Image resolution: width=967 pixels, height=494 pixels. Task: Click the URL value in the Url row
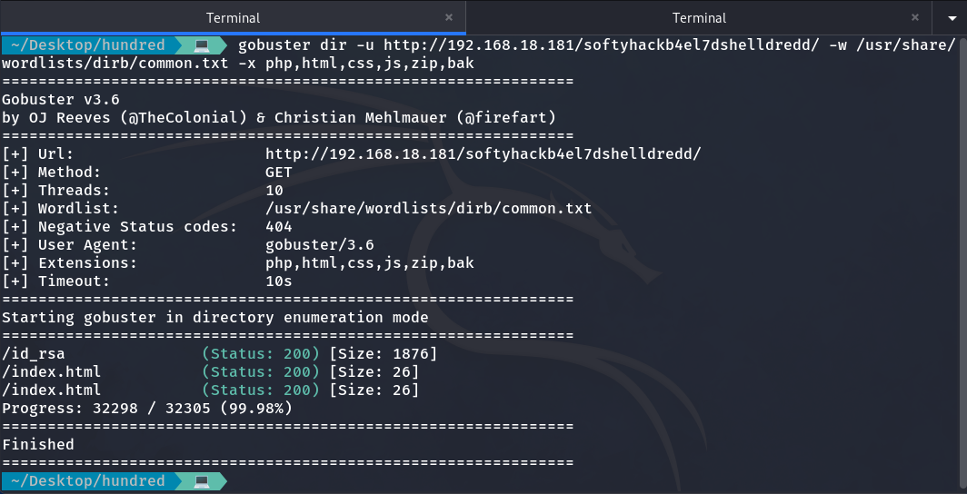pyautogui.click(x=483, y=154)
